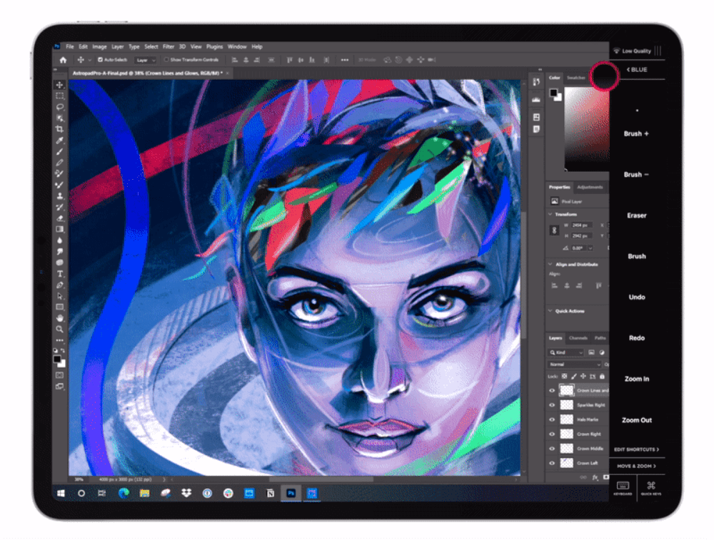Hide the Crown Middle layer
714x540 pixels.
(552, 449)
